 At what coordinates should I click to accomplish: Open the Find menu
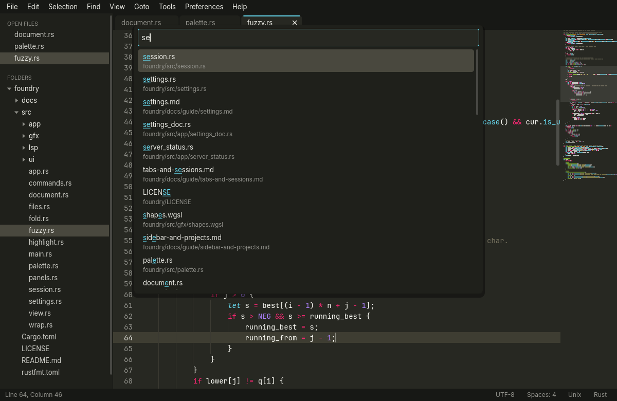tap(94, 7)
